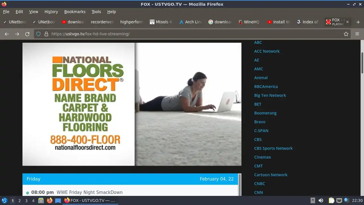Open the CBS Sports Network link

pos(273,148)
